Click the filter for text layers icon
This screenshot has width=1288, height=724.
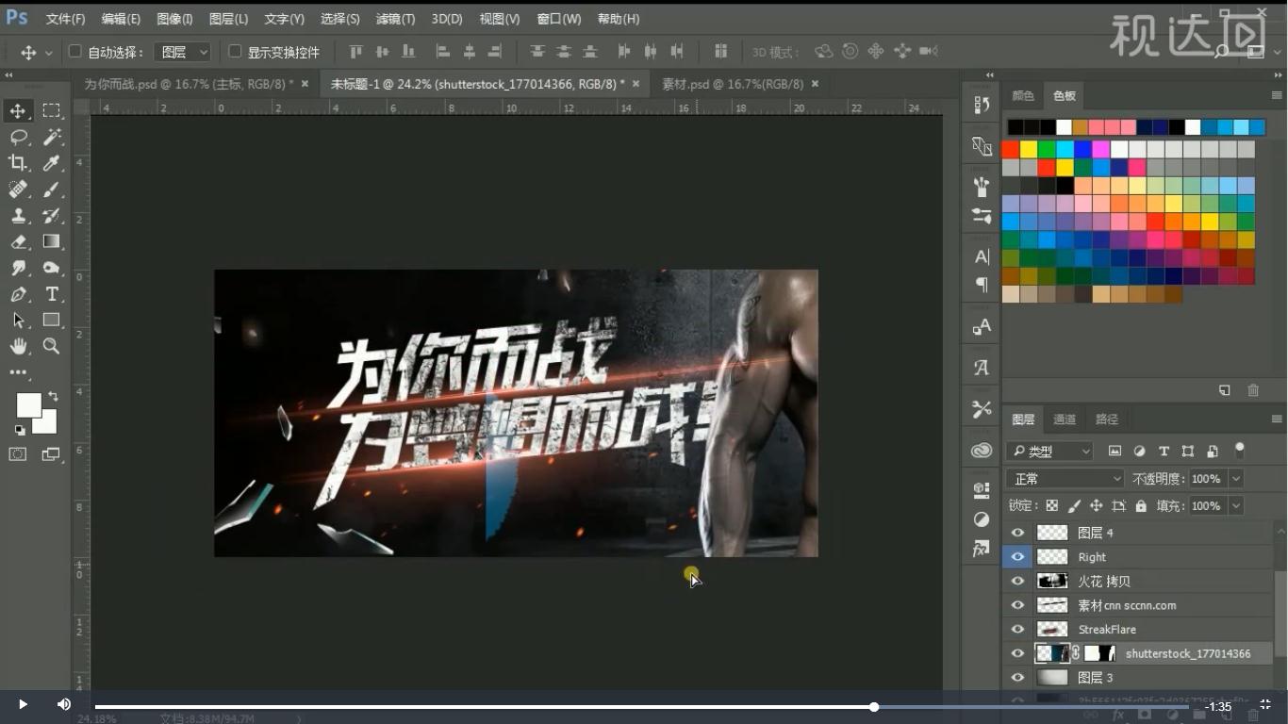pos(1165,451)
